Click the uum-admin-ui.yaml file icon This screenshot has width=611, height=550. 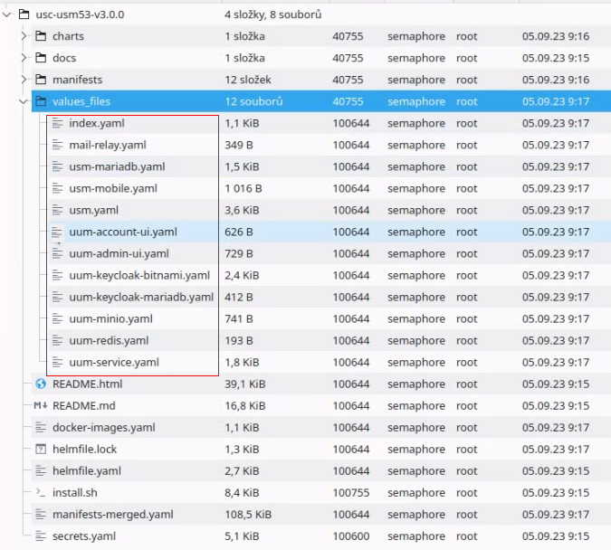pos(57,253)
